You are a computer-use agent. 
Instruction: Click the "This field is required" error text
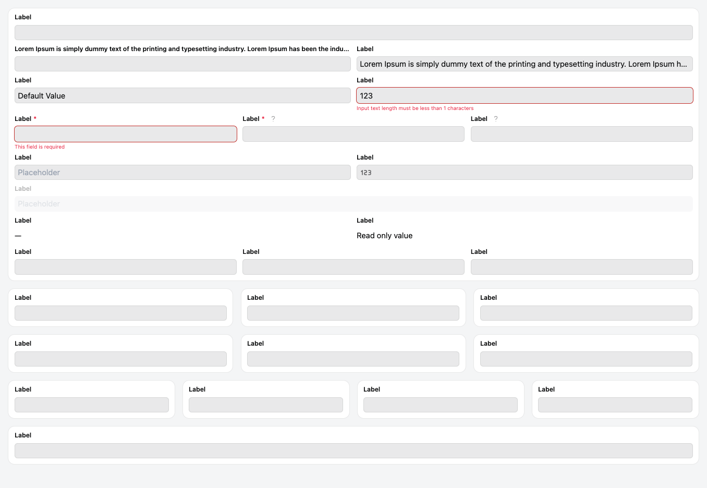40,147
